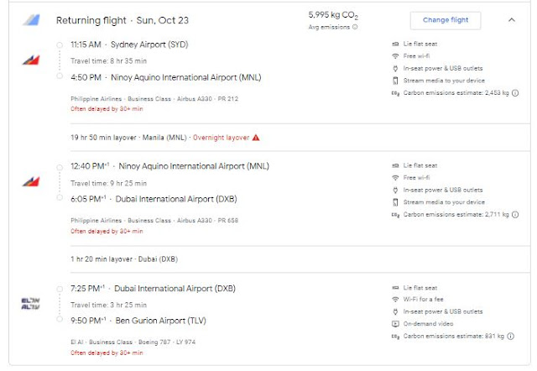Click info icon next to 2,453 kg emissions
This screenshot has width=537, height=371.
[514, 93]
